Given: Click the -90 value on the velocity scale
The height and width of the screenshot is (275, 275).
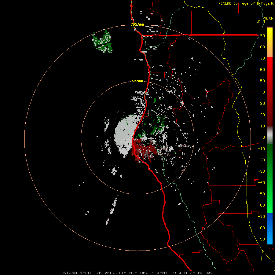Looking at the screenshot, I should 261,239.
